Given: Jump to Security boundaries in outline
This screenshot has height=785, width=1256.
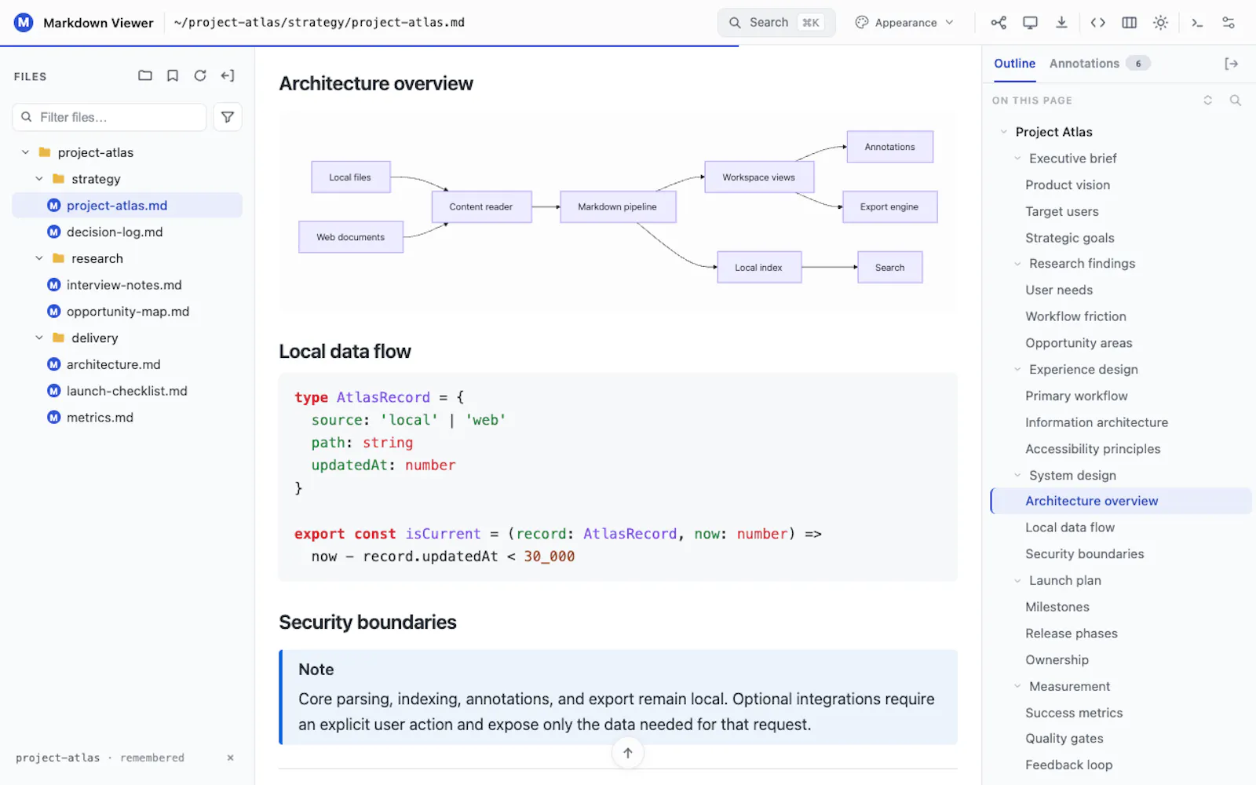Looking at the screenshot, I should click(x=1084, y=554).
